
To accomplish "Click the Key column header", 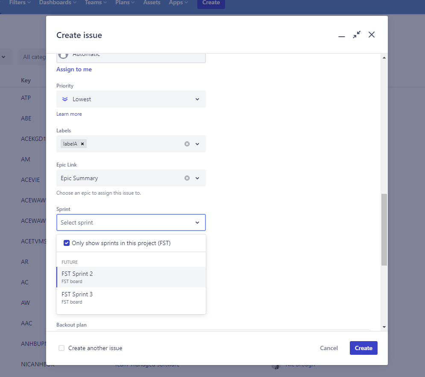I will click(x=26, y=80).
